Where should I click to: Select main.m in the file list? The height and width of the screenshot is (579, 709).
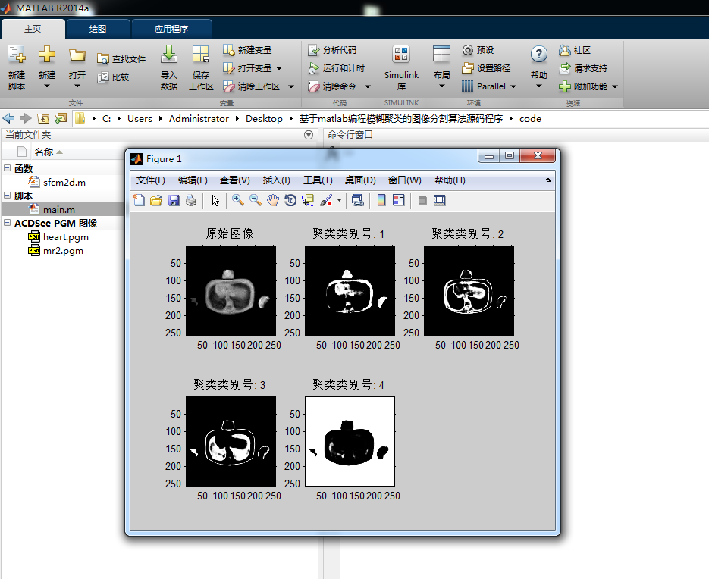click(x=59, y=209)
